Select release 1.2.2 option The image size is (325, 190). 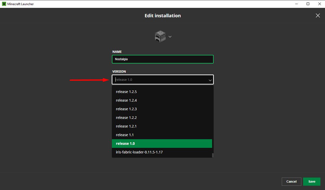tap(162, 118)
